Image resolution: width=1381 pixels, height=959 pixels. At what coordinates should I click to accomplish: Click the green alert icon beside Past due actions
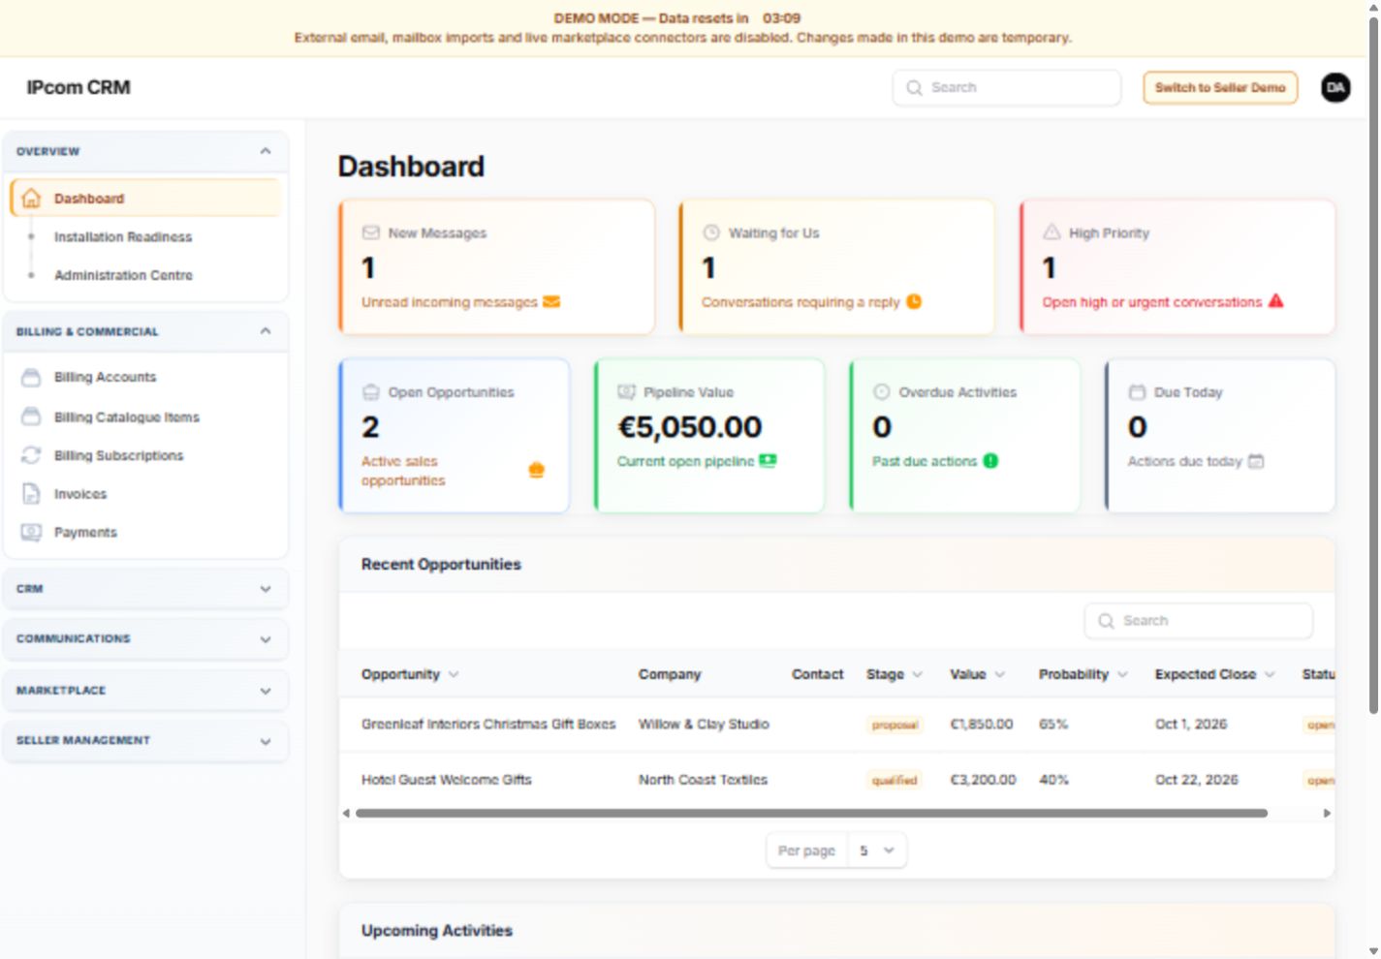tap(990, 461)
